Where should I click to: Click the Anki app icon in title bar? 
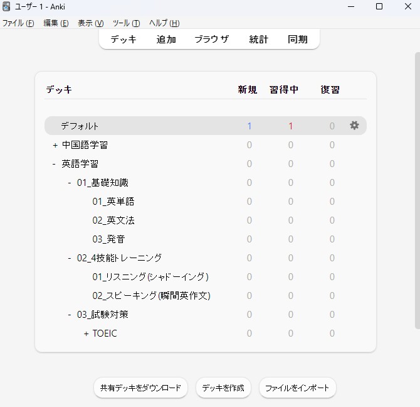tap(6, 6)
